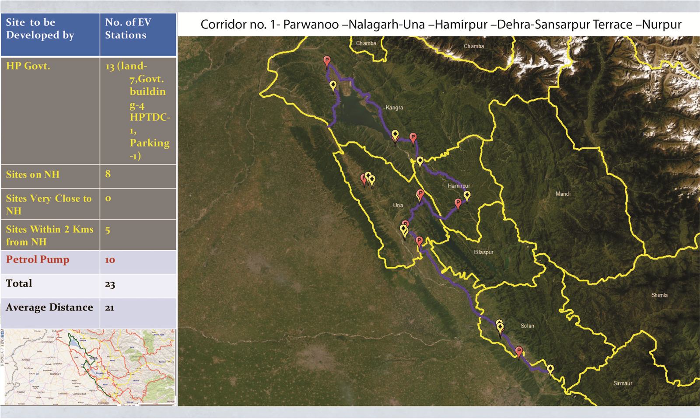Select the Sirmaur district label on the map
This screenshot has height=419, width=700.
tap(623, 384)
